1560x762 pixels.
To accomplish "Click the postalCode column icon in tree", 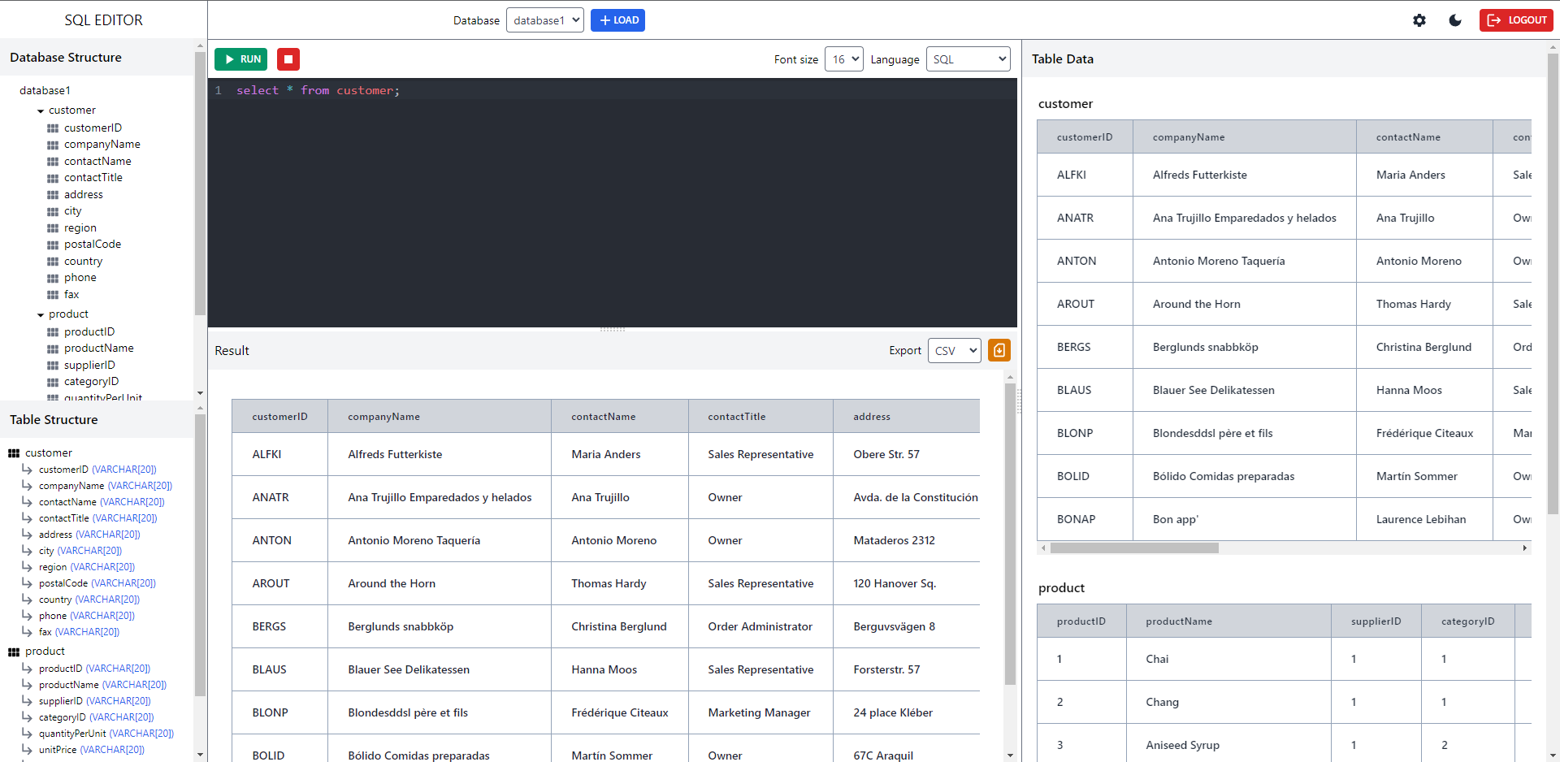I will [53, 245].
